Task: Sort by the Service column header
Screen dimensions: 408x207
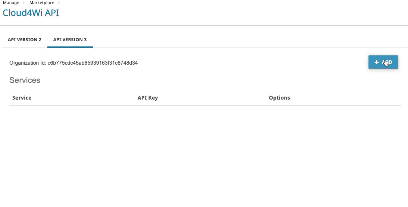Action: point(22,98)
